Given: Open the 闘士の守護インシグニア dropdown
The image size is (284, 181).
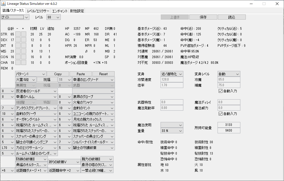Looking at the screenshot, I should click(36, 142).
